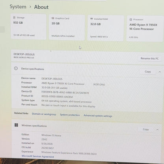This screenshot has width=164, height=164.
Task: Click the Device name label
Action: pos(28,78)
